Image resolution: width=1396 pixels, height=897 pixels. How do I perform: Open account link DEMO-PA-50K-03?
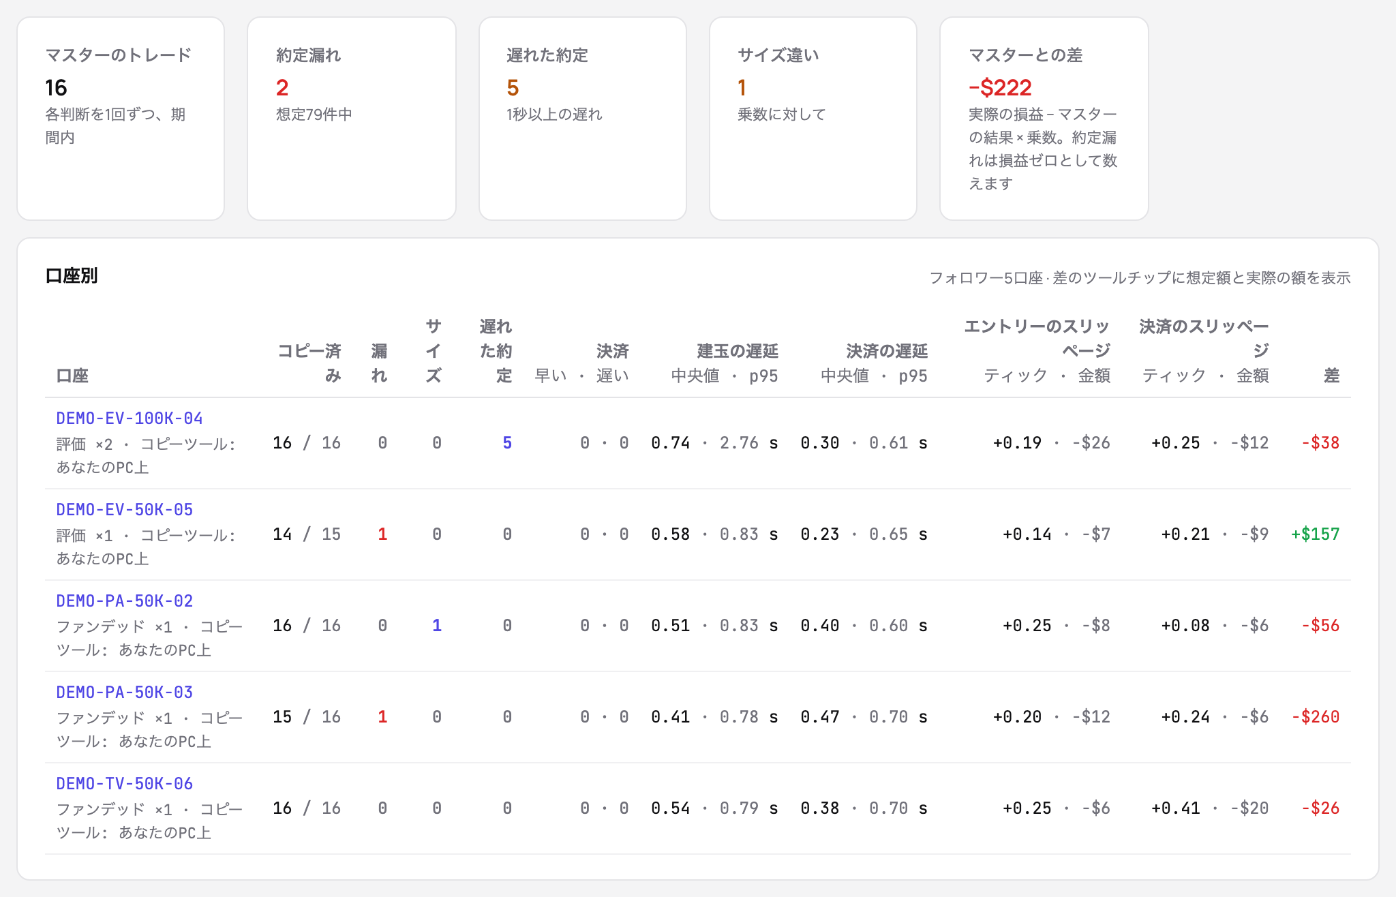tap(125, 693)
